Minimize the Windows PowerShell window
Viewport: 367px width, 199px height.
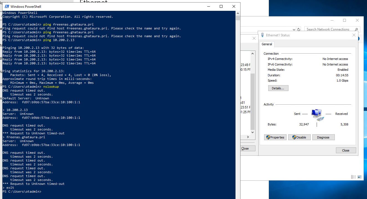(208, 6)
